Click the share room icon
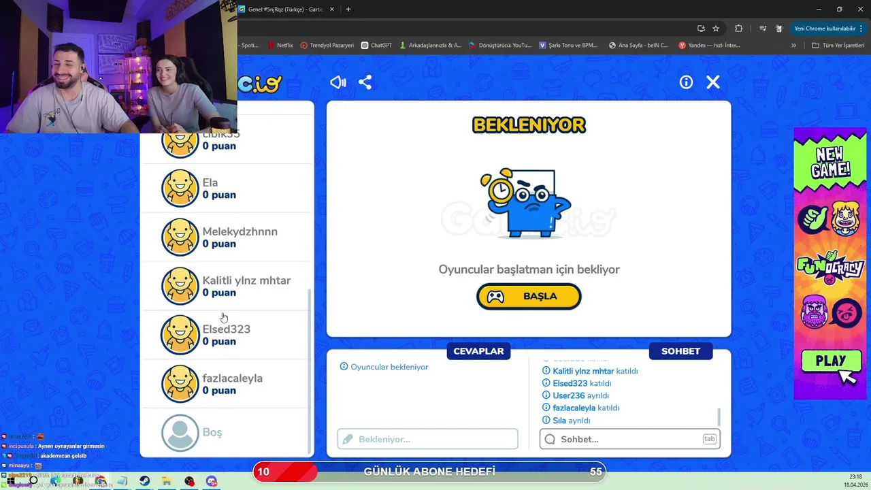The height and width of the screenshot is (490, 871). pyautogui.click(x=365, y=82)
